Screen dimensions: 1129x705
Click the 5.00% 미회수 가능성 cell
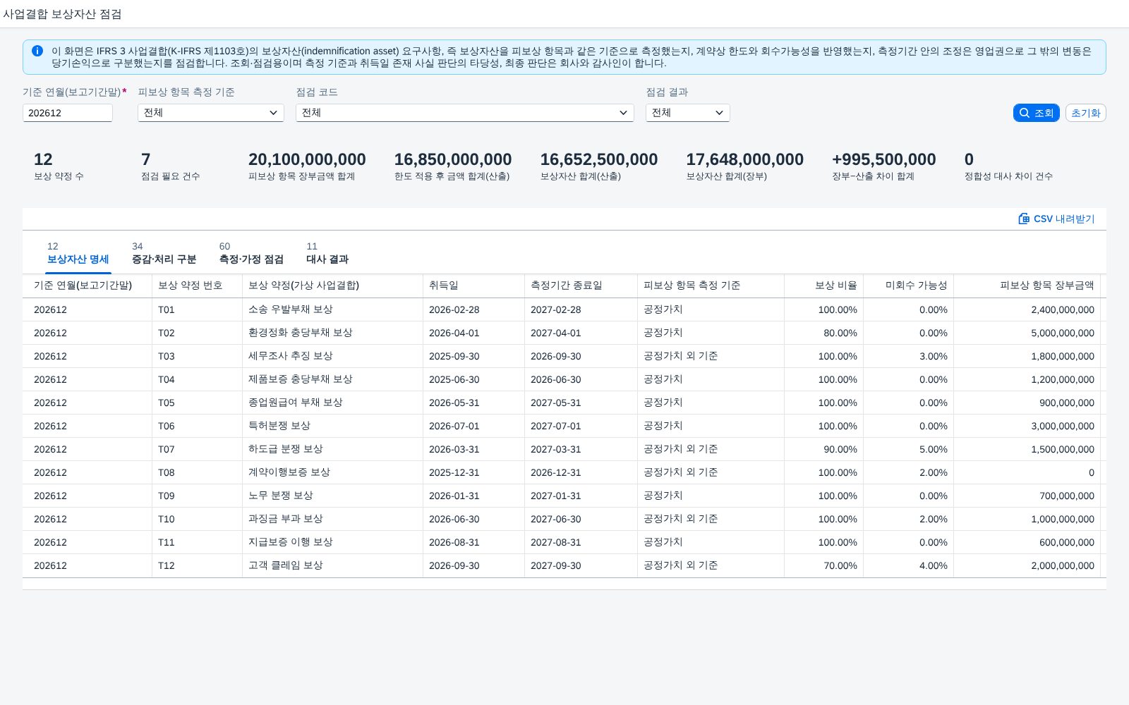[909, 449]
